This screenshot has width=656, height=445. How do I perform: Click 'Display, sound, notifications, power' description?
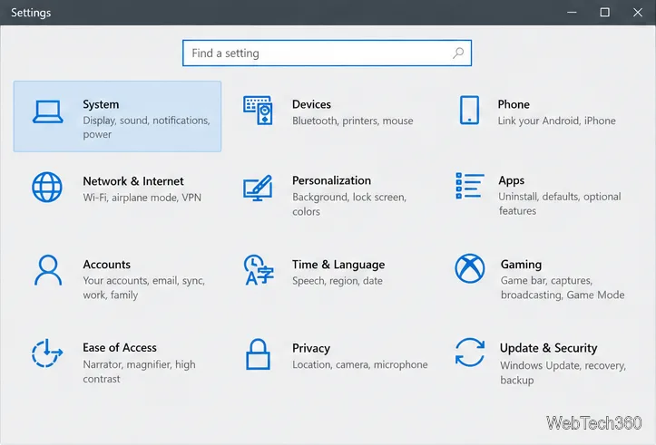coord(146,127)
